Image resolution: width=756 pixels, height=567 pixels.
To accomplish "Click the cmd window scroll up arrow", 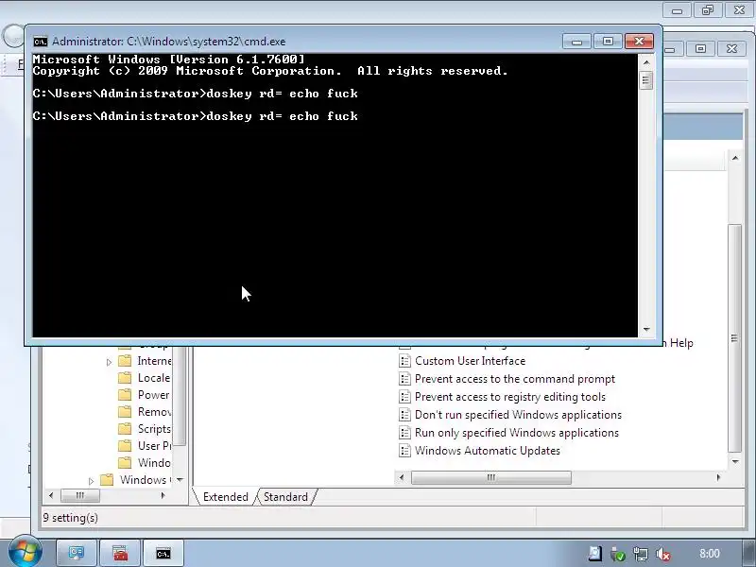I will pyautogui.click(x=646, y=62).
